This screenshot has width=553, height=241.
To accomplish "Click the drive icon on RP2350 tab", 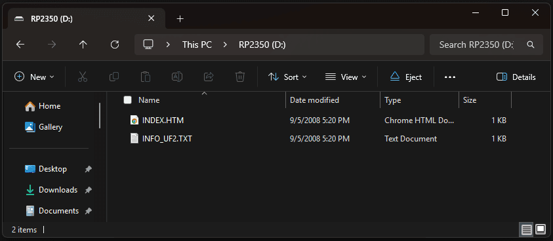I will (19, 19).
